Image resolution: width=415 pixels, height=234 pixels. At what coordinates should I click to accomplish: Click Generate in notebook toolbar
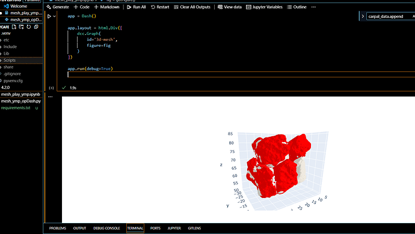point(58,7)
